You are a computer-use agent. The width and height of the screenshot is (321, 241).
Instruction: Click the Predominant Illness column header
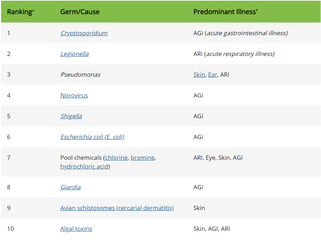coord(225,12)
